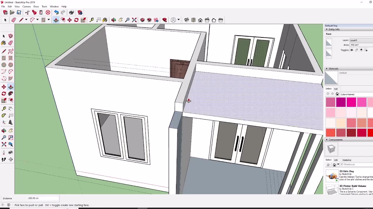This screenshot has height=209, width=373.
Task: Select the Look Around eye tool
Action: click(10, 153)
